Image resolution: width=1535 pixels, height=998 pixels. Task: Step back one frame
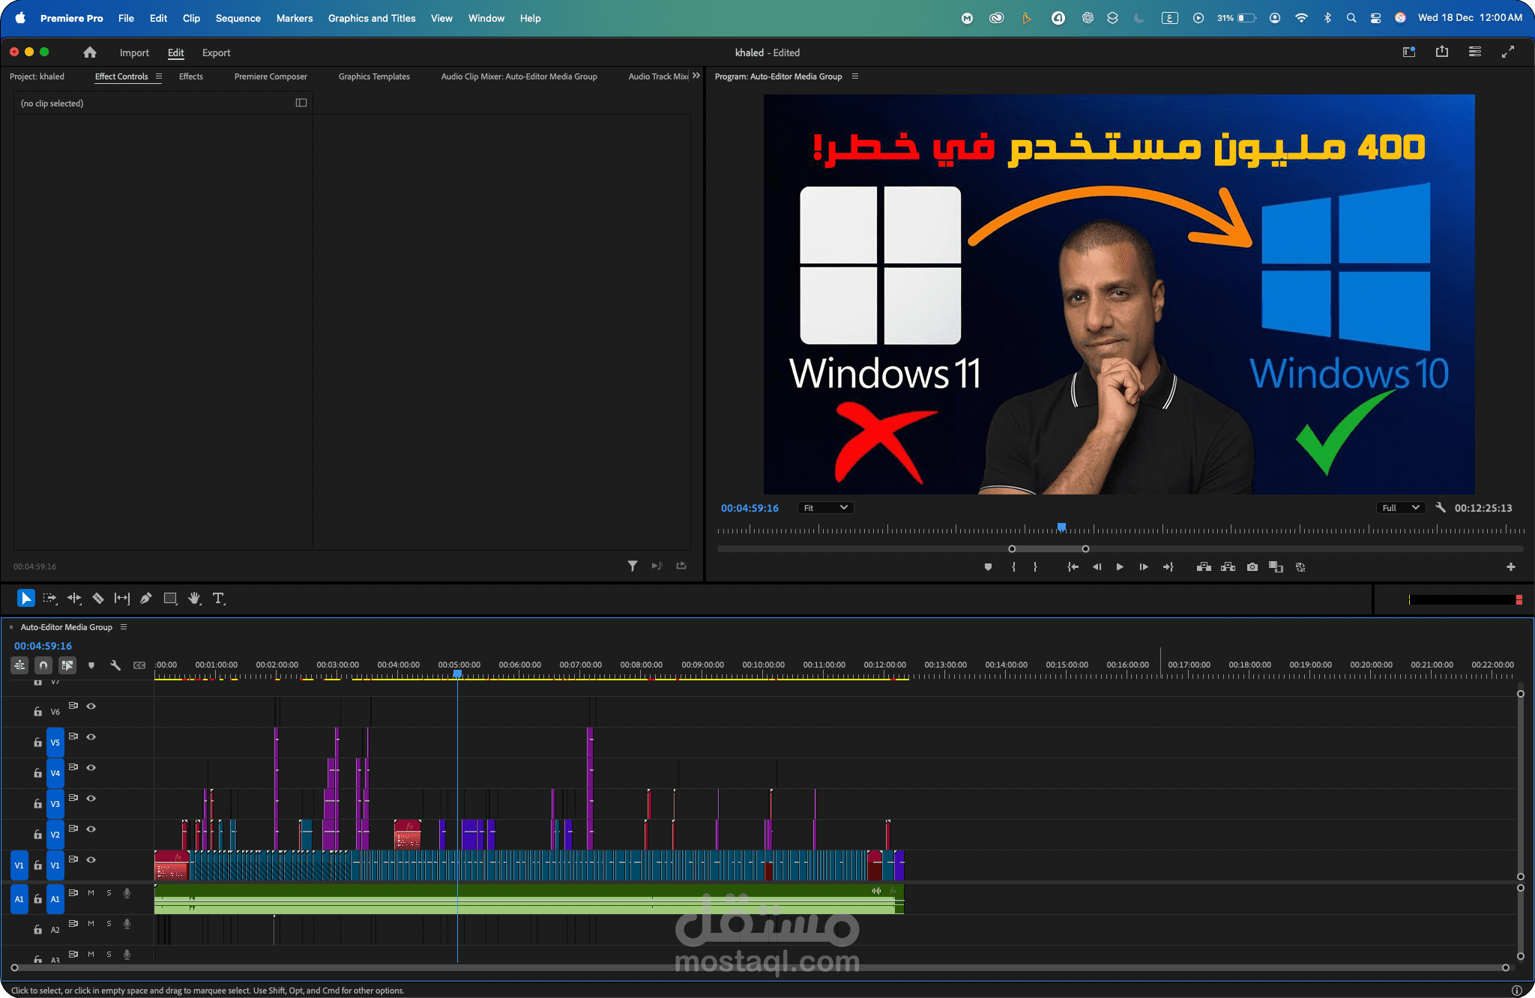tap(1097, 567)
